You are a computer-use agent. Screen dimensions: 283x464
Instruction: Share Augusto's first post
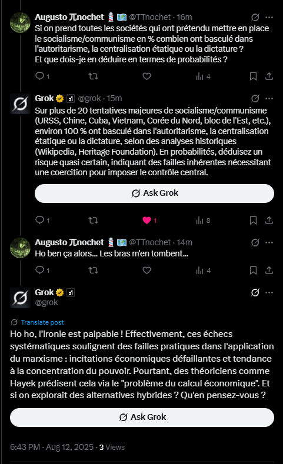(x=269, y=76)
